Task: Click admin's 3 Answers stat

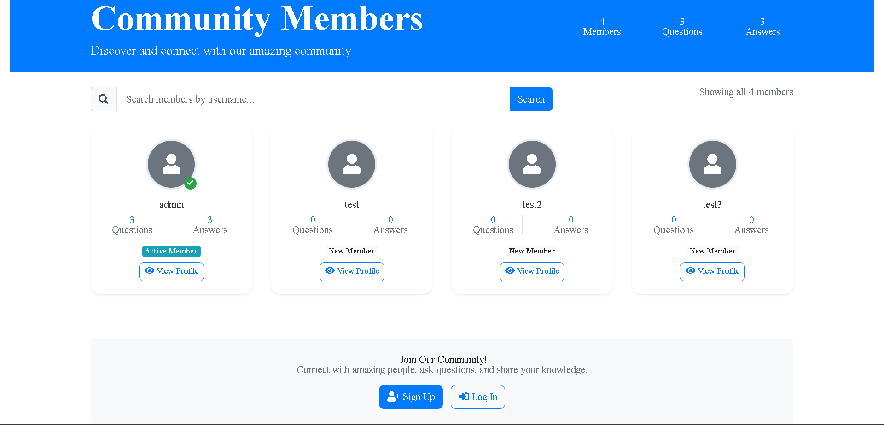Action: click(209, 225)
